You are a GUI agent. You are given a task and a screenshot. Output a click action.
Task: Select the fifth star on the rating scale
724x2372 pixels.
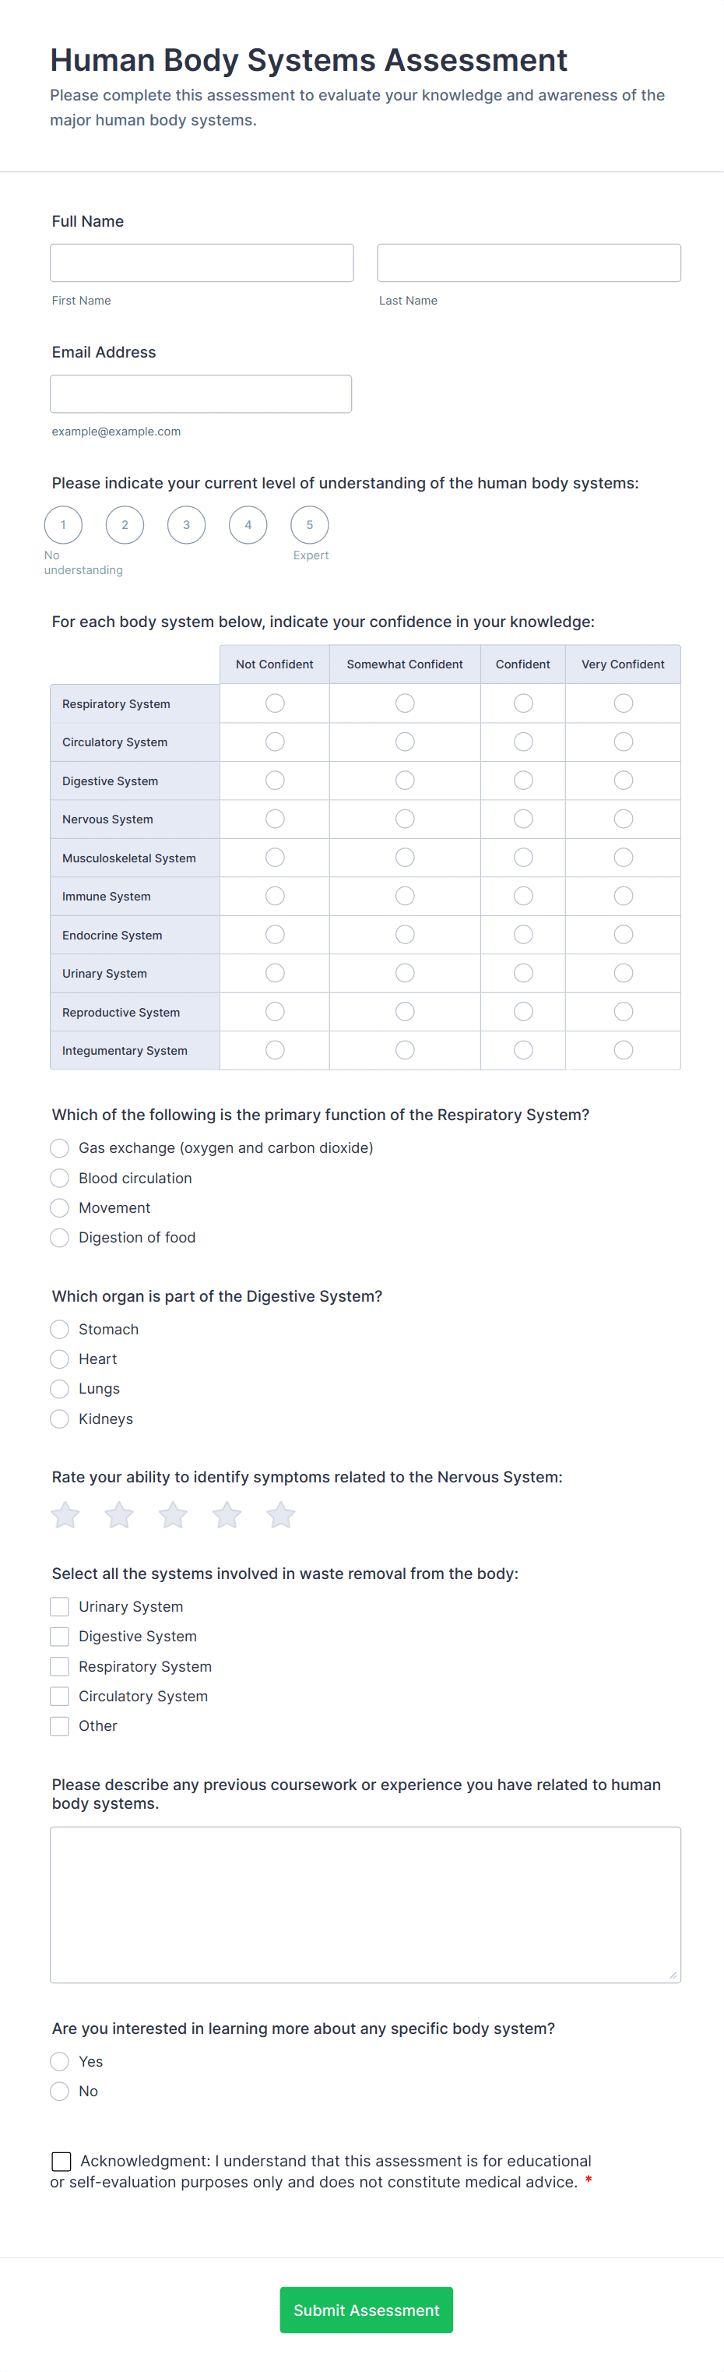pos(280,1514)
